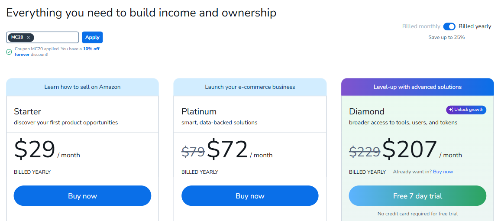Remove the MC20 coupon chip
The width and height of the screenshot is (501, 221).
pyautogui.click(x=28, y=38)
